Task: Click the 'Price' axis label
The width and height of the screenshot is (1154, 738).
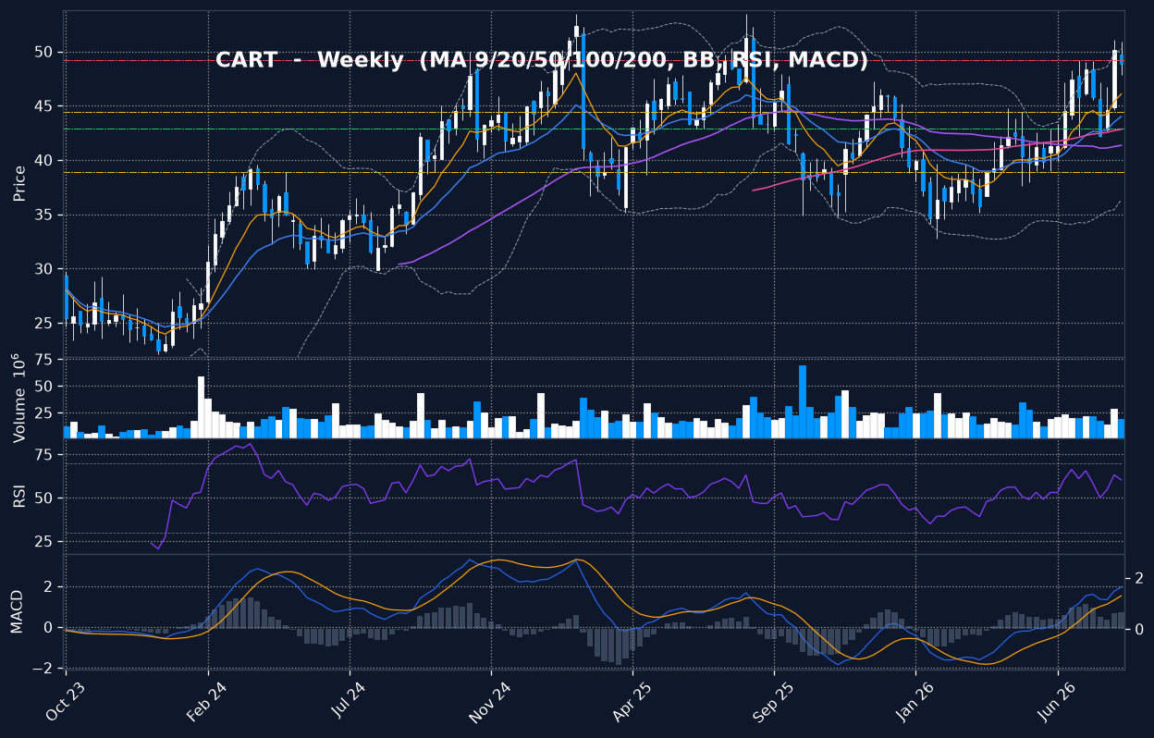Action: coord(19,183)
